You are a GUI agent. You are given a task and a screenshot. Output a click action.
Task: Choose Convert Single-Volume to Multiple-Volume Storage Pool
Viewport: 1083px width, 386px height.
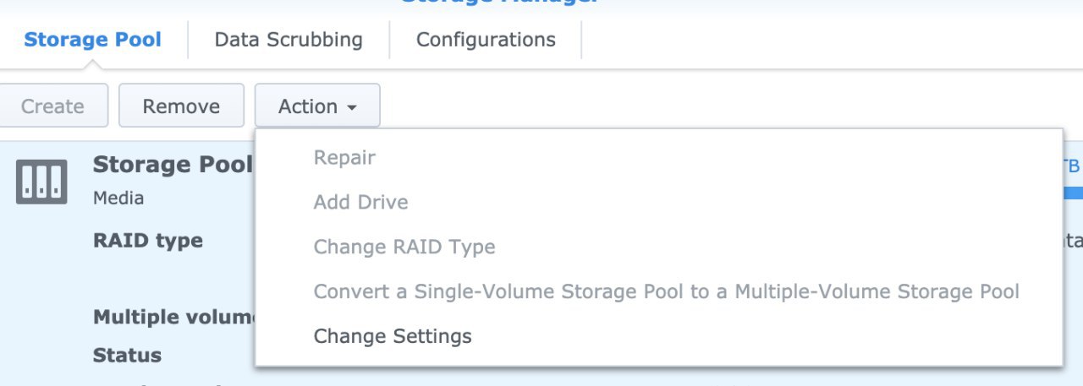[666, 291]
